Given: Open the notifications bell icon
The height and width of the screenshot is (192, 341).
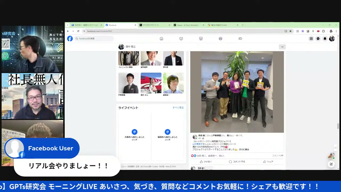Looking at the screenshot, I should [x=325, y=39].
